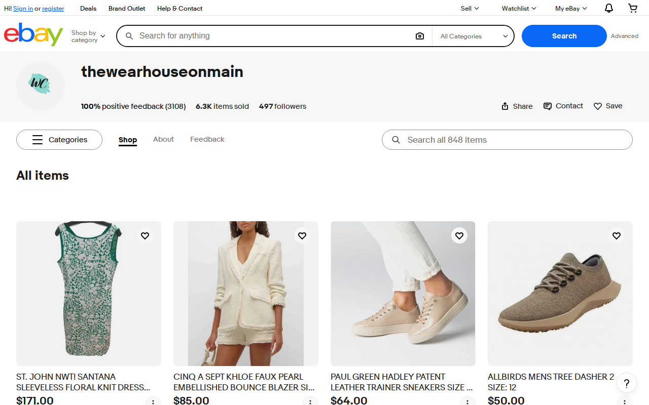649x405 pixels.
Task: Open ST. JOHN NWT! SANTANA dress title
Action: pyautogui.click(x=83, y=382)
